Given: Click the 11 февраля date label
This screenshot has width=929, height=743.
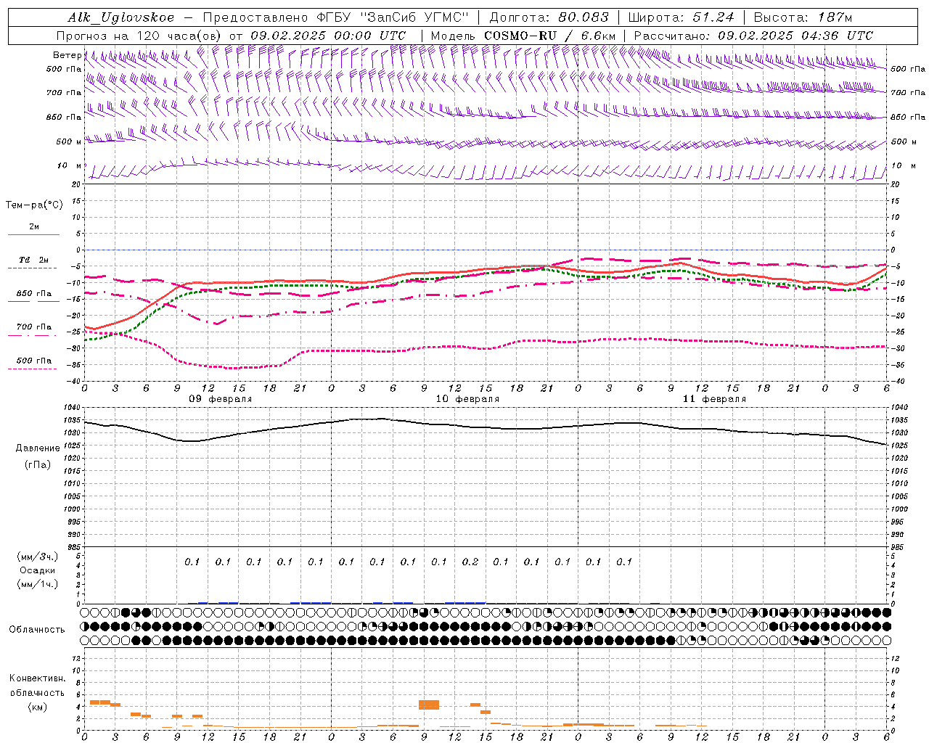Looking at the screenshot, I should click(x=714, y=399).
